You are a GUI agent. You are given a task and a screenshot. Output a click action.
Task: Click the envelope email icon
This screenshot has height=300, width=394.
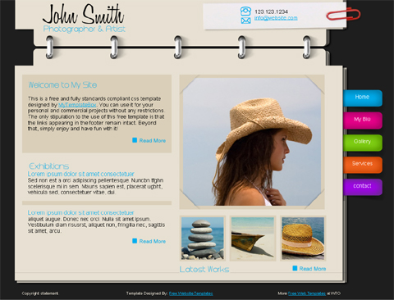coord(245,20)
